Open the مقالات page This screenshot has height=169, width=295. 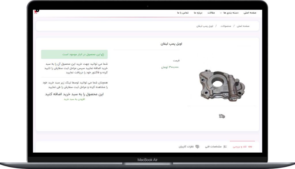tap(211, 13)
